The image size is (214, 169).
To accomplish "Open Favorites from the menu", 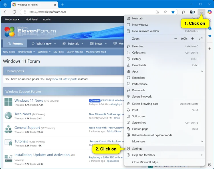I will (165, 46).
